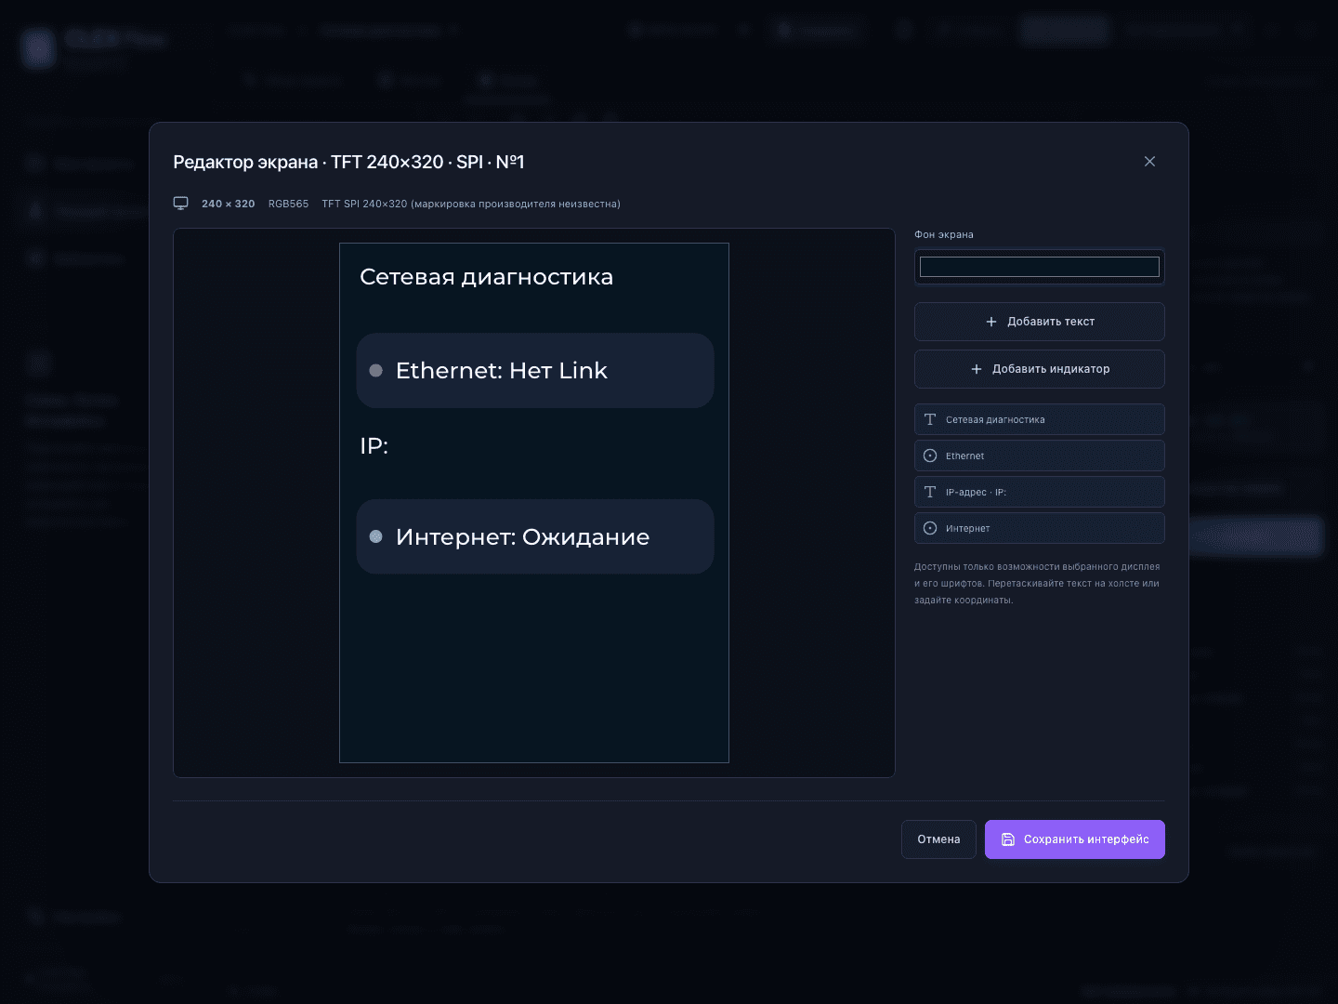Cancel editing with the Отмена button

(x=938, y=839)
